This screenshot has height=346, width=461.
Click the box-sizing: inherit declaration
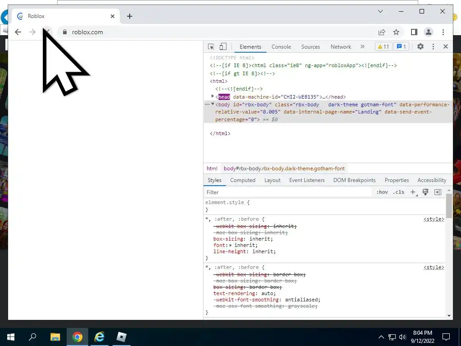point(243,239)
